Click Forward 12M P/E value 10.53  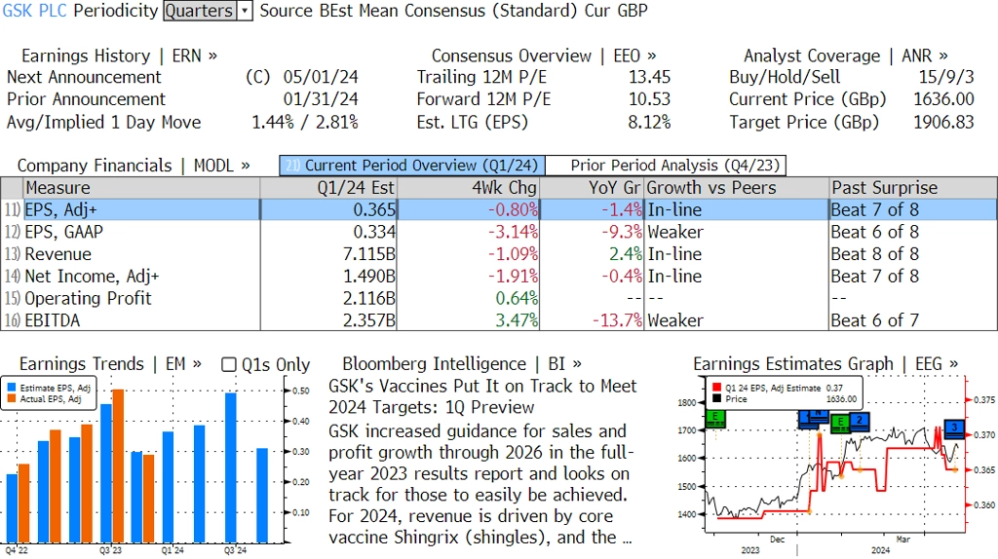pyautogui.click(x=650, y=100)
